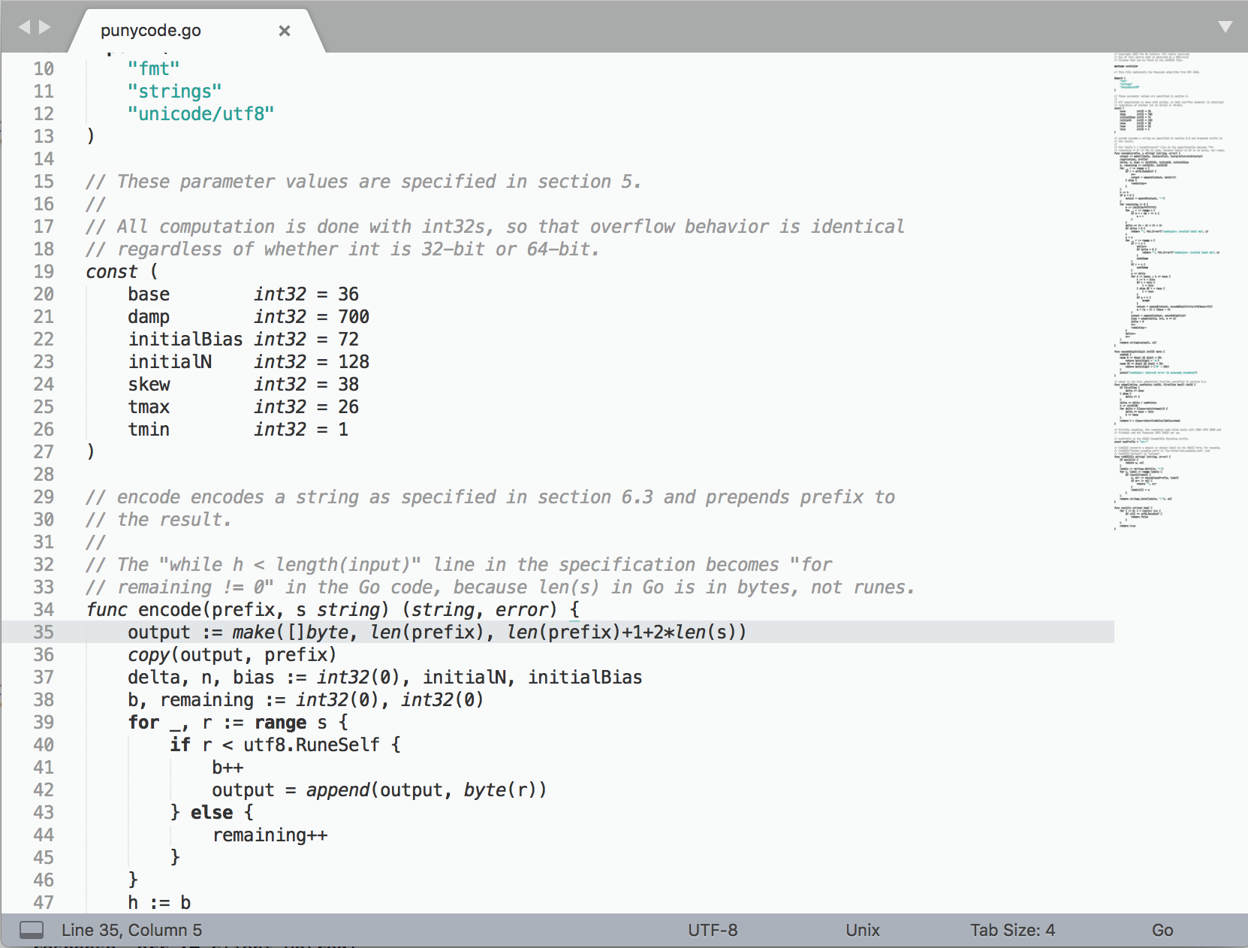Click the comment mentioning section 6.3
This screenshot has height=948, width=1248.
(490, 497)
